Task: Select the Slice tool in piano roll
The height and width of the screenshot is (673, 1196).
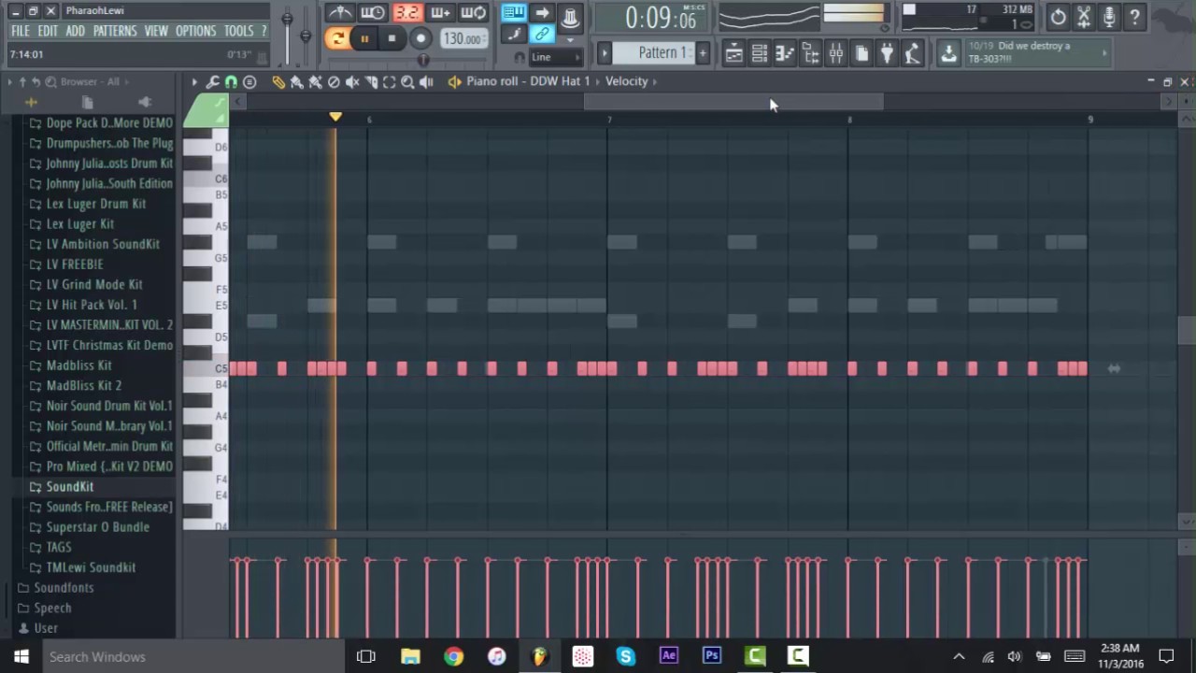Action: tap(371, 82)
